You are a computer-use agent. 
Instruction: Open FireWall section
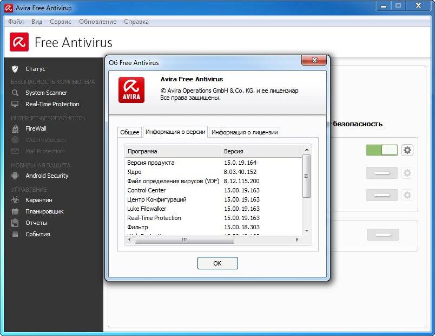click(36, 128)
